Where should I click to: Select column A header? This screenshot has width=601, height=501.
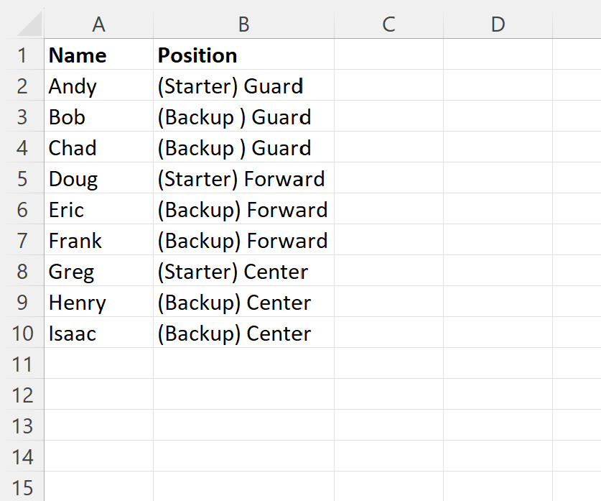[x=99, y=24]
